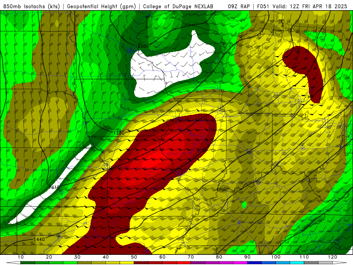Select the dark green 10-15 kts legend swatch
Screen dimensions: 353x265
tap(27, 263)
